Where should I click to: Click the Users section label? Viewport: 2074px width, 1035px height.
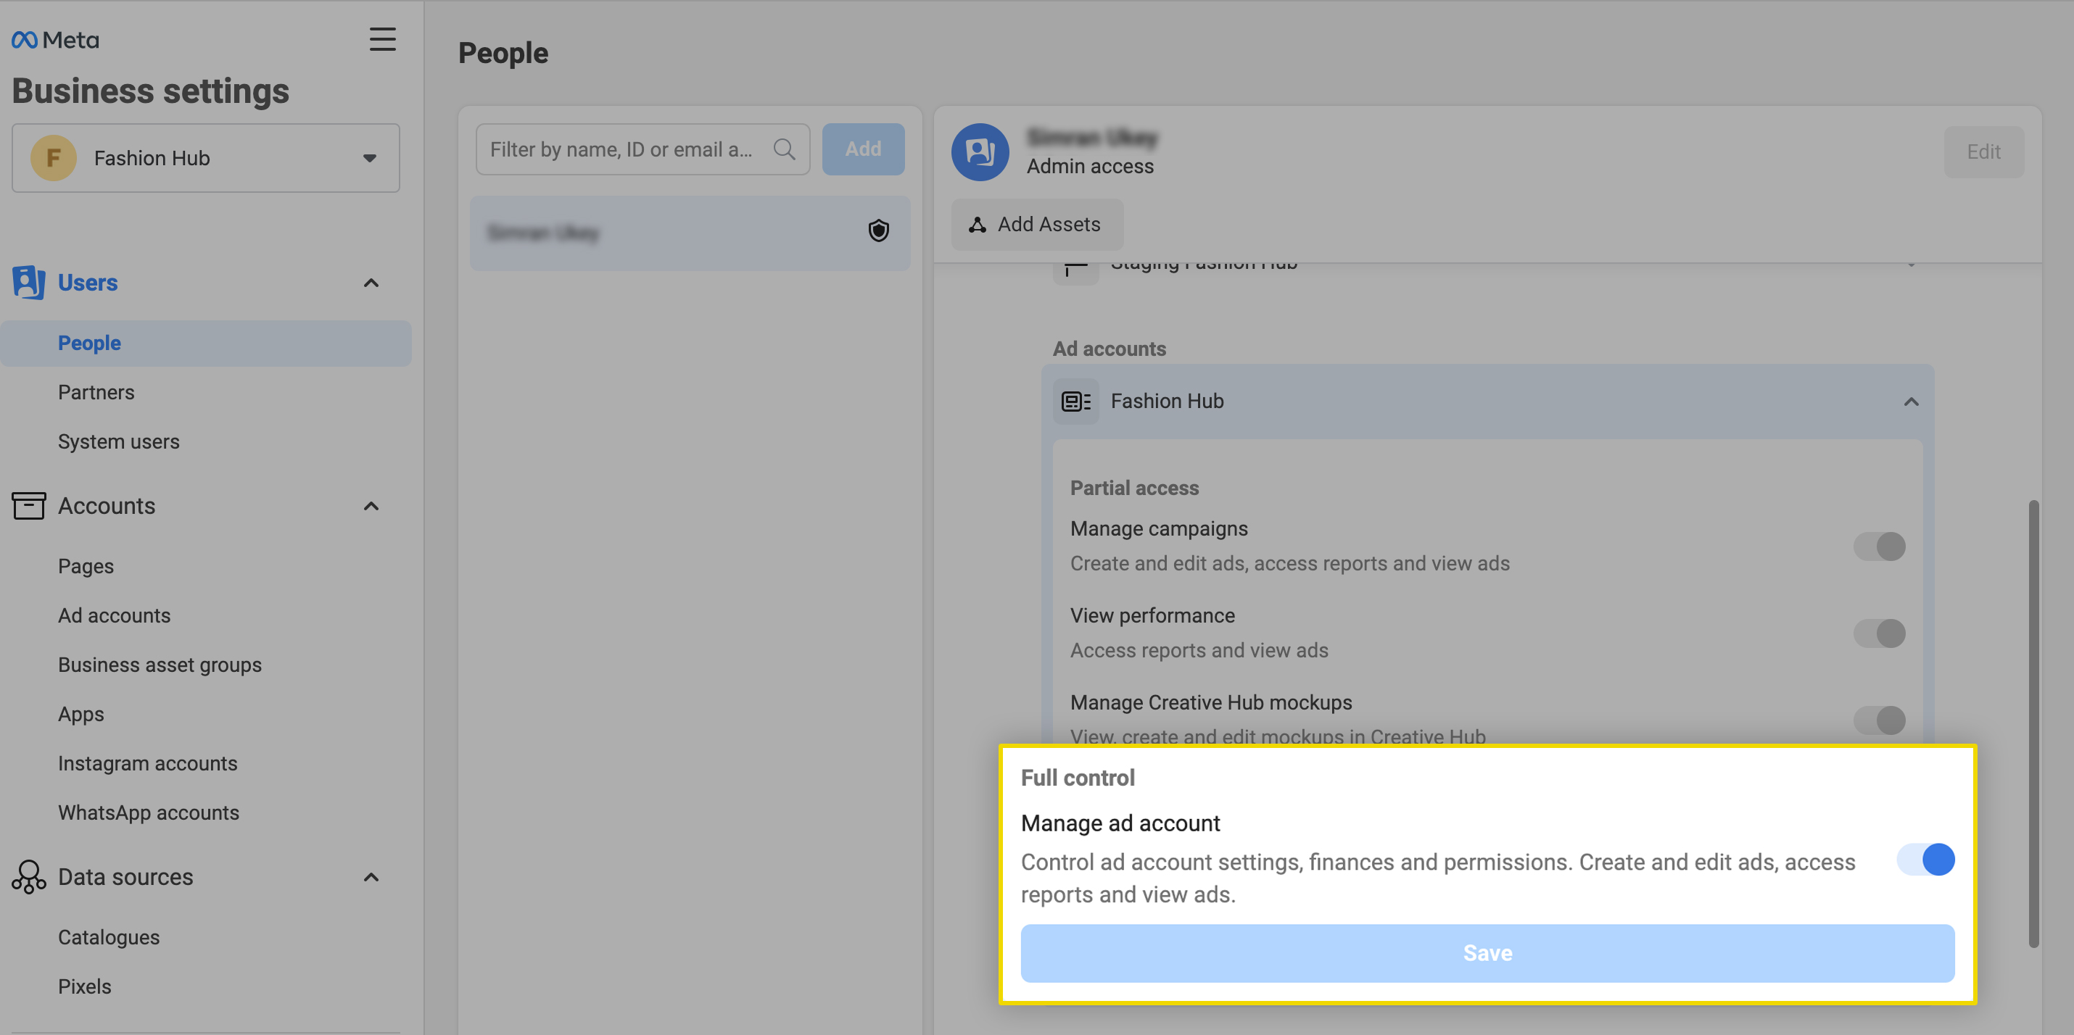point(88,283)
